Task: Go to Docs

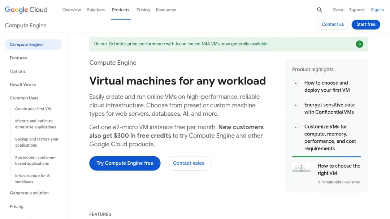Action: (338, 10)
